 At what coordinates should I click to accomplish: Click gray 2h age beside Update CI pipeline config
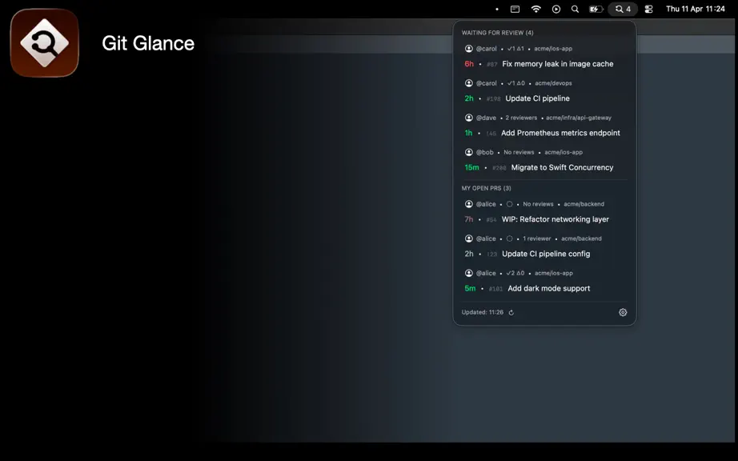[469, 254]
